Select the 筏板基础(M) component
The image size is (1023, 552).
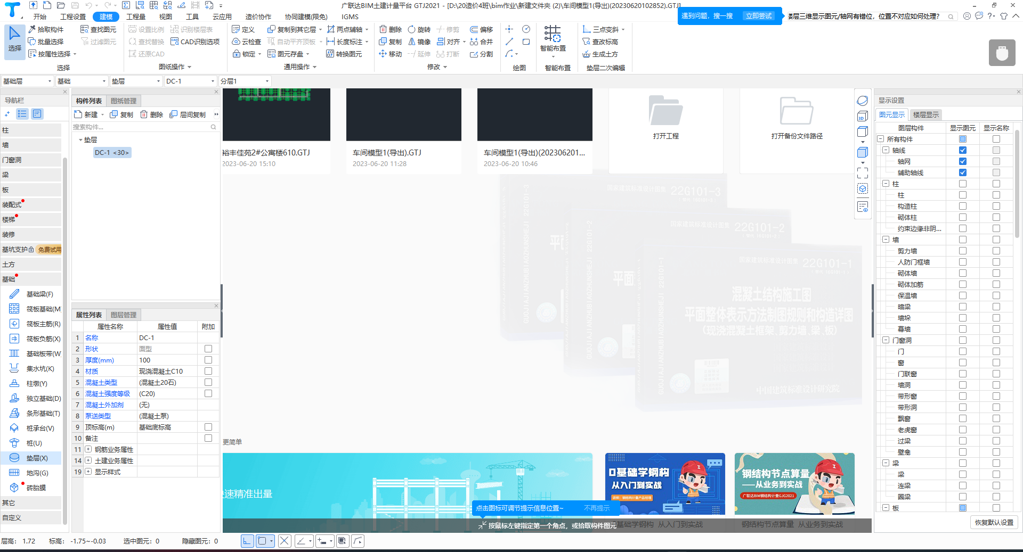pos(35,309)
